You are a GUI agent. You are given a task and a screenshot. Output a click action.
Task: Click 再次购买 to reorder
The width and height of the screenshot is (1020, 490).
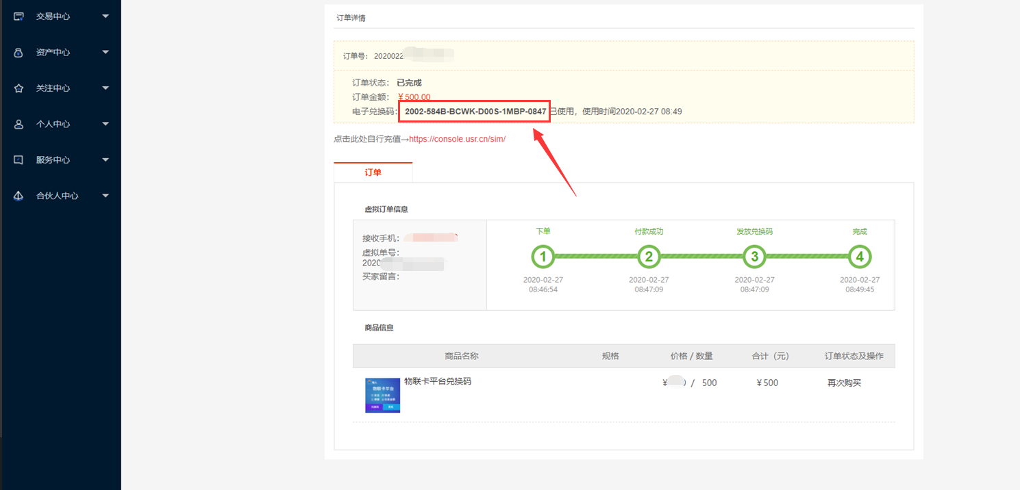(844, 383)
